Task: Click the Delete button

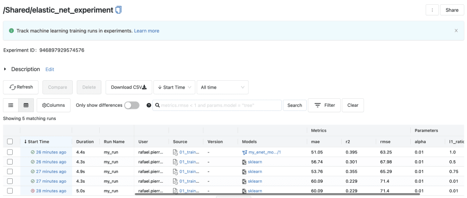Action: tap(89, 87)
